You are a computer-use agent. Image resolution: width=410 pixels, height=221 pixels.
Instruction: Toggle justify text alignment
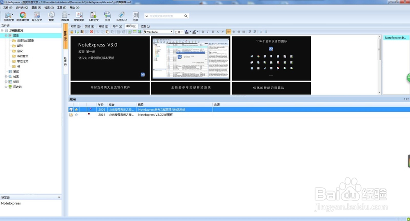(244, 32)
